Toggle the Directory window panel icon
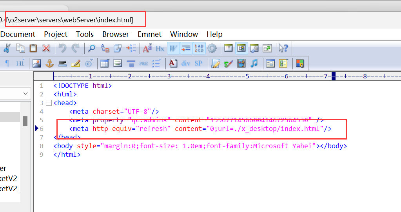401x212 pixels. tap(241, 48)
